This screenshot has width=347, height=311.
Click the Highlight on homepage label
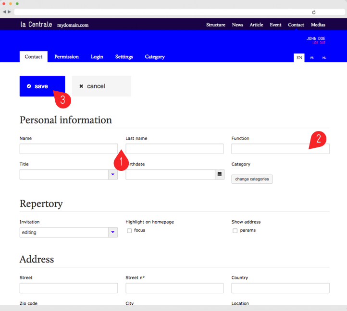(x=149, y=222)
